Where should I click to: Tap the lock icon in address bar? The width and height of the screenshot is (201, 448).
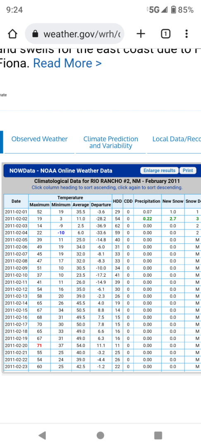[x=35, y=34]
